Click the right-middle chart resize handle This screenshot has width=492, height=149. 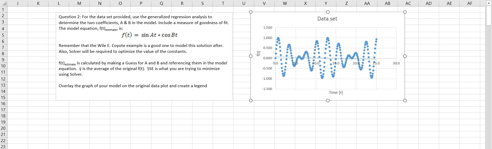[405, 56]
